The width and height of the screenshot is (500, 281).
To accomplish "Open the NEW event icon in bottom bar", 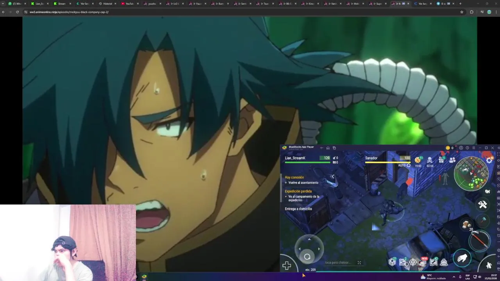I will coord(423,262).
